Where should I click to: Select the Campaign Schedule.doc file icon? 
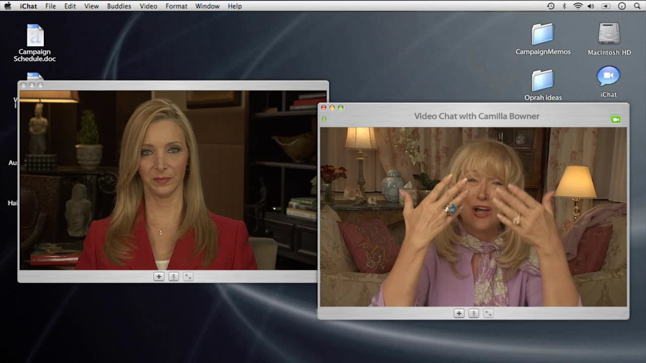point(35,35)
